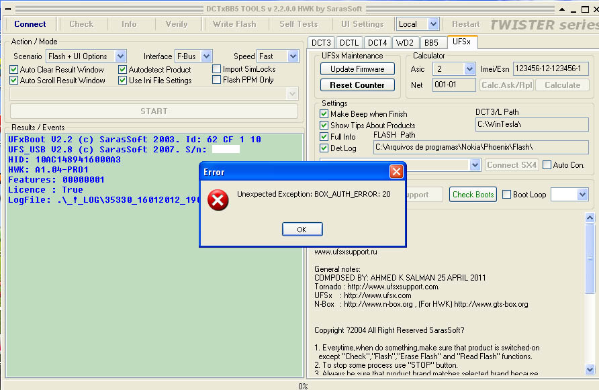599x390 pixels.
Task: Click the 'Licence : True' log line
Action: 46,190
